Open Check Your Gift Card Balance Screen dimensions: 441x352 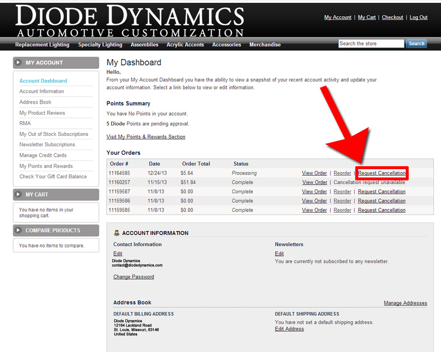(53, 176)
